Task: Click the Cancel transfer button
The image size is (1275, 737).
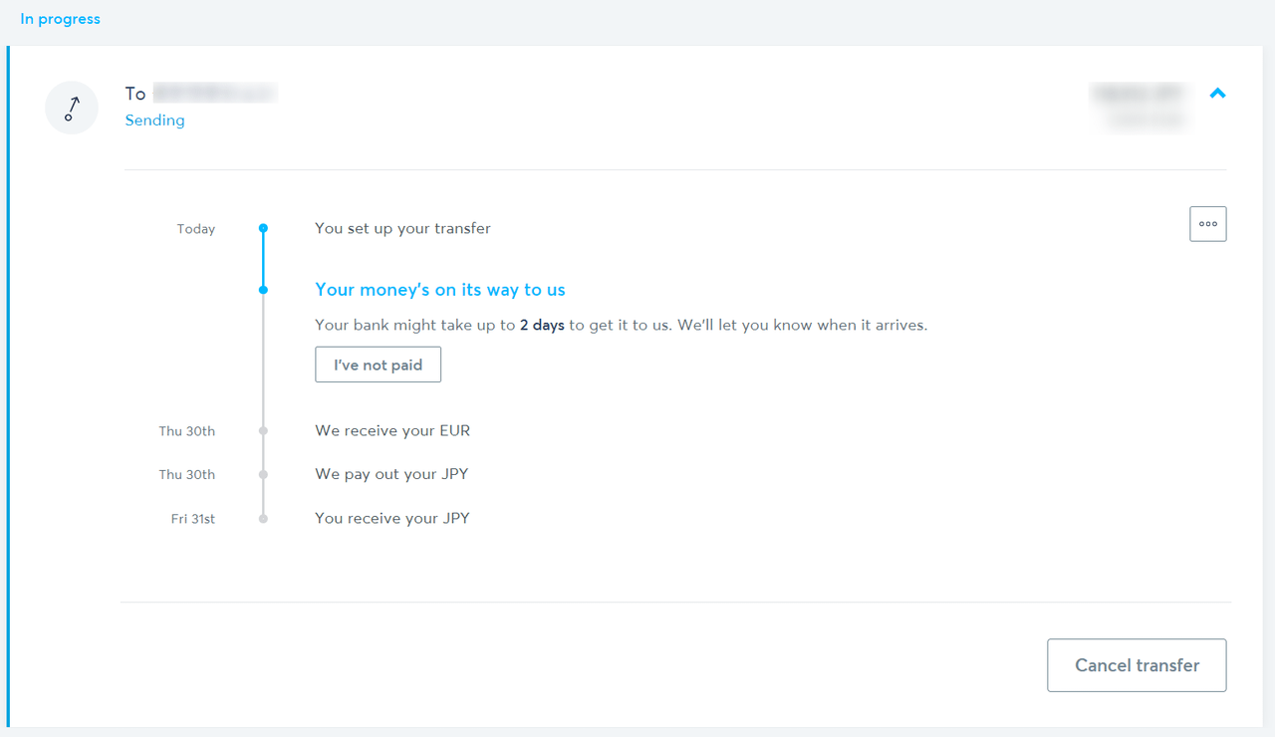Action: (1137, 665)
